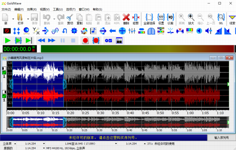Click the control properties window icon
Viewport: 236px width, 150px height.
point(119,41)
